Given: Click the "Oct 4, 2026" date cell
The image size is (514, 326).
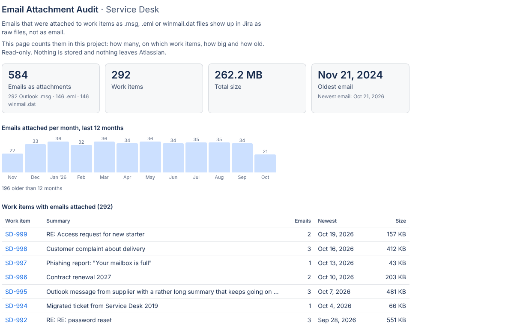Looking at the screenshot, I should coord(335,306).
